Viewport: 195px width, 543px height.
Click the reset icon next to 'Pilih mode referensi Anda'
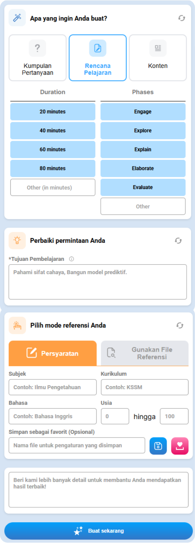[x=180, y=325]
